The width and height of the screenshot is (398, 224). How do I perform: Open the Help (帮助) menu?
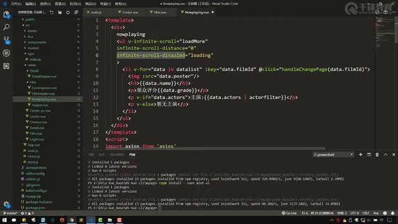(120, 4)
